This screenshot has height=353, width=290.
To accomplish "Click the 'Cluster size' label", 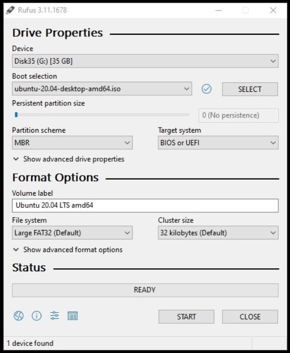I will tap(176, 220).
